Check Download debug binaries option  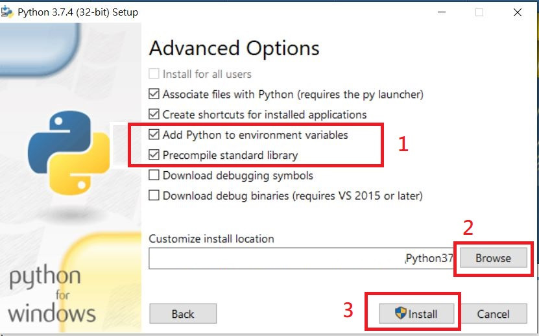tap(154, 195)
